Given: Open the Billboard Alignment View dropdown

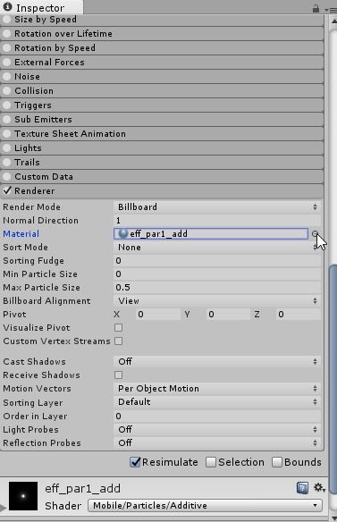Looking at the screenshot, I should coord(217,301).
